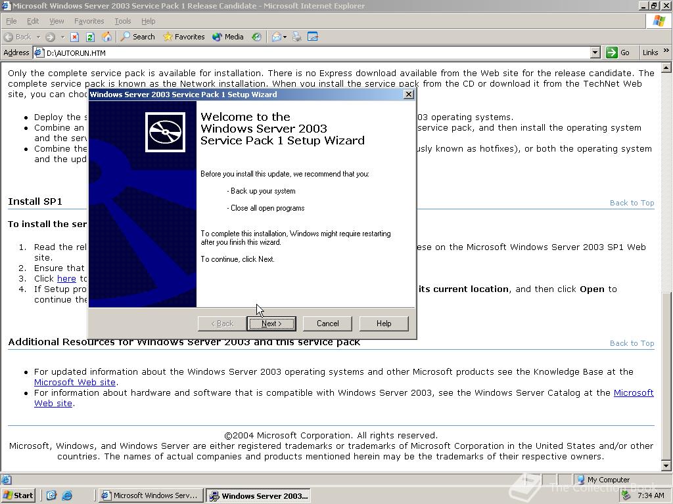
Task: Stop page loading with the Stop icon
Action: [74, 37]
